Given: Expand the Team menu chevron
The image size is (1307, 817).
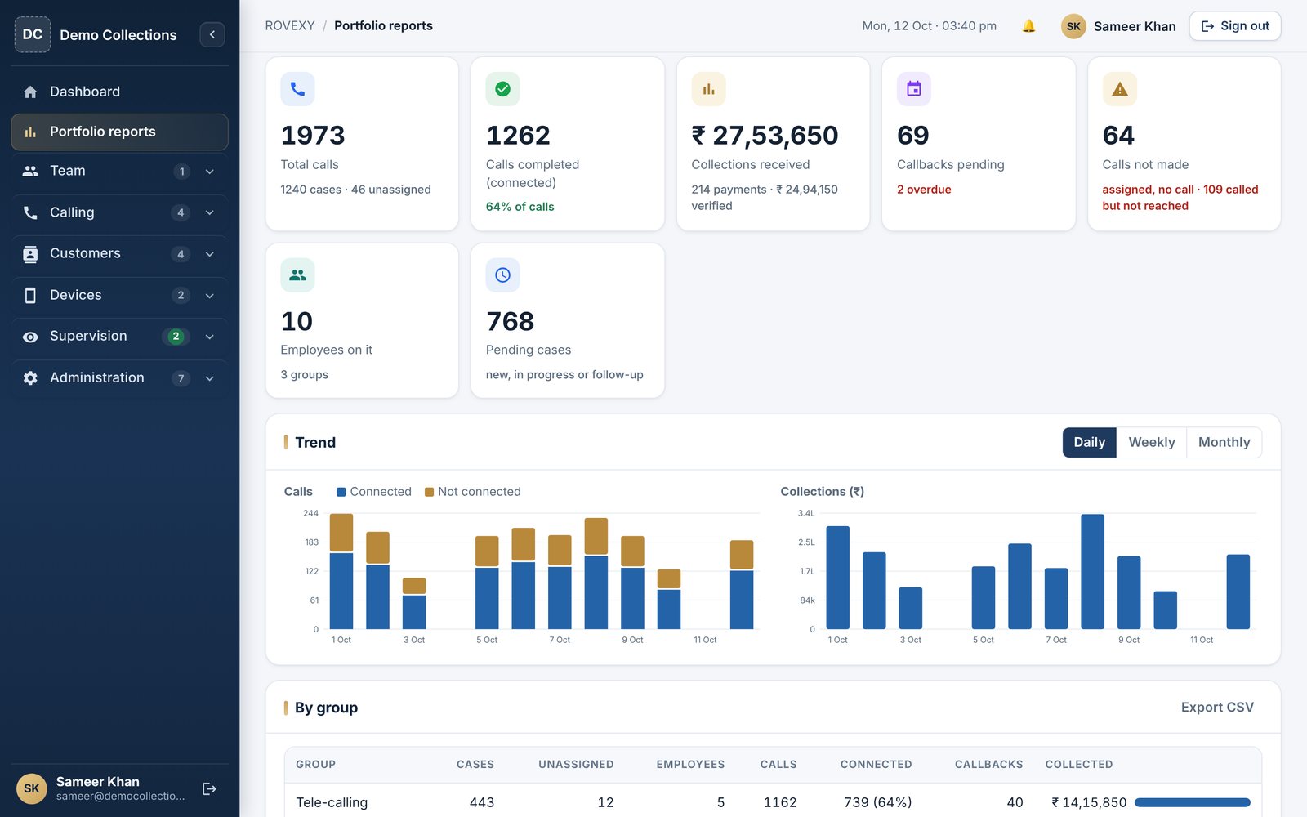Looking at the screenshot, I should click(x=210, y=172).
